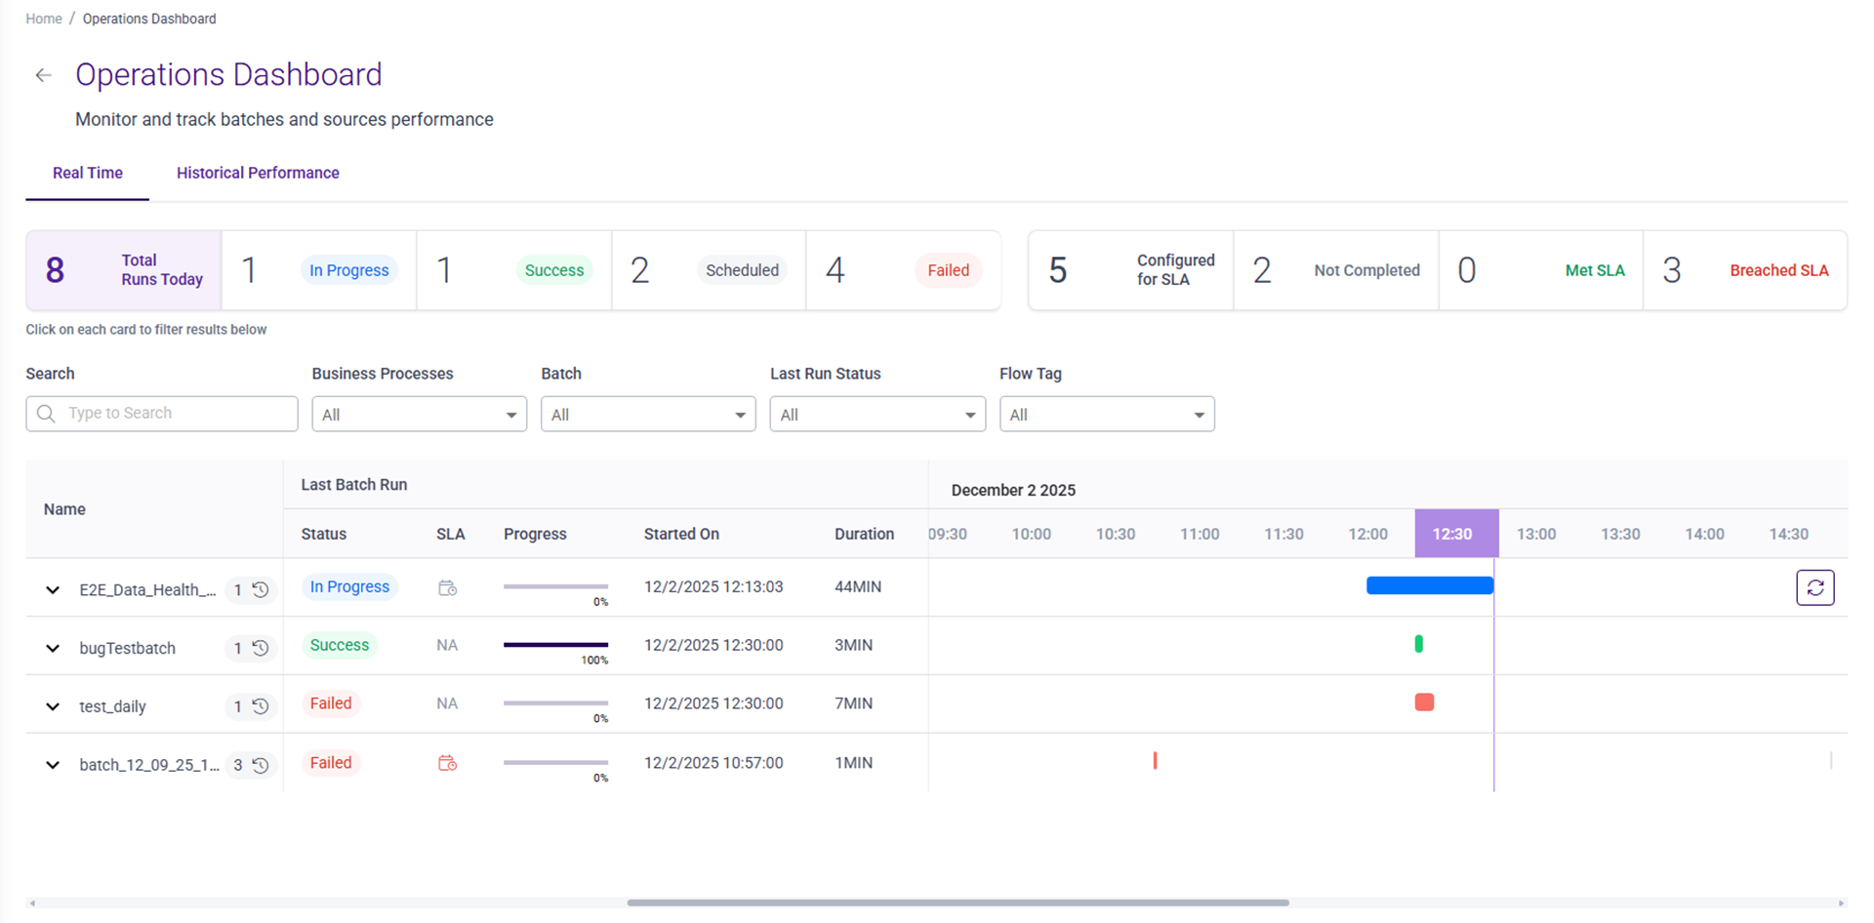The width and height of the screenshot is (1874, 923).
Task: Switch to Historical Performance tab
Action: [x=258, y=173]
